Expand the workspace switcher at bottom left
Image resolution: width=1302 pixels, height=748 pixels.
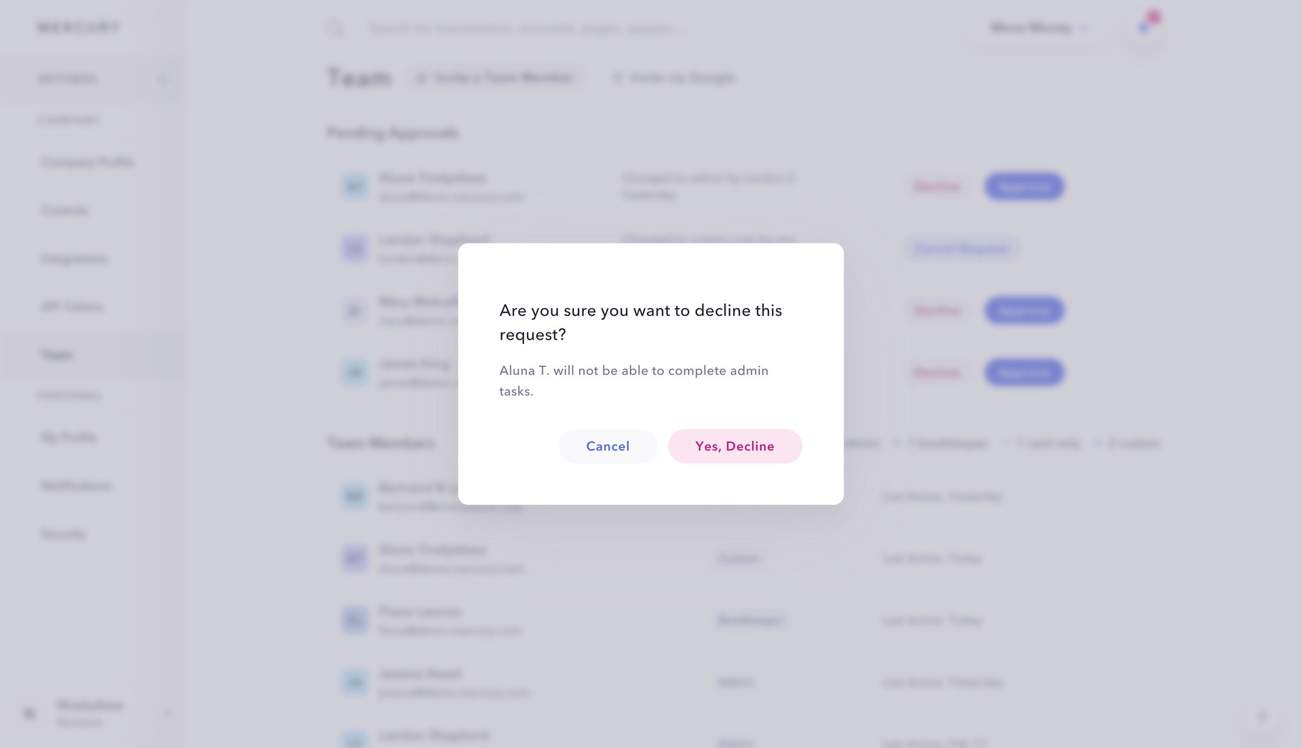[166, 713]
